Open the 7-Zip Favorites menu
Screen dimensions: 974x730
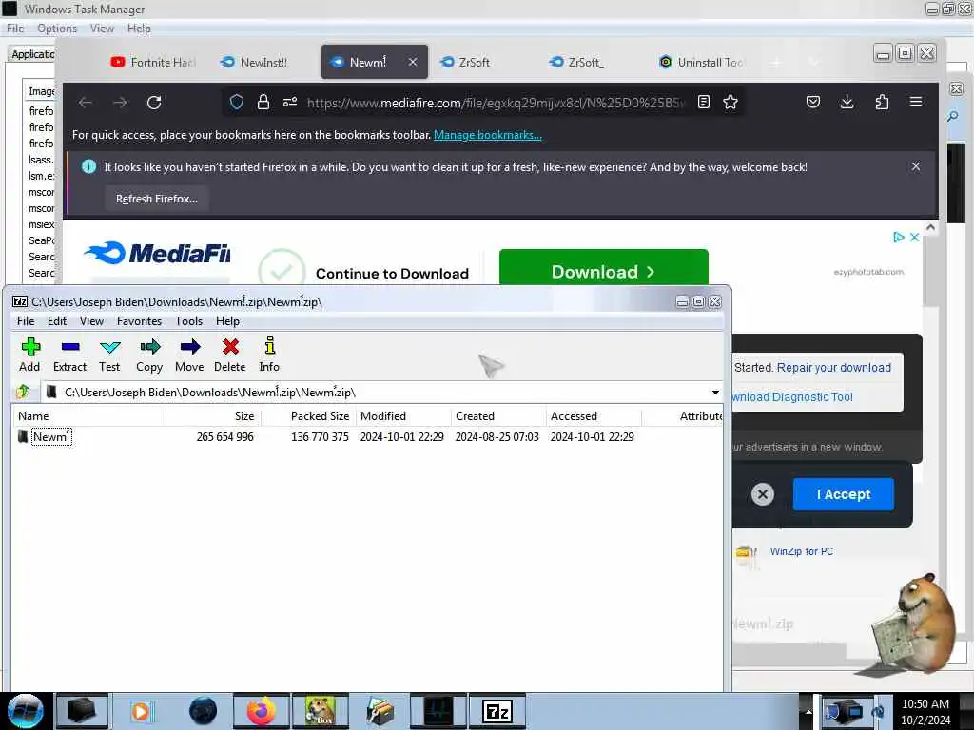(139, 321)
